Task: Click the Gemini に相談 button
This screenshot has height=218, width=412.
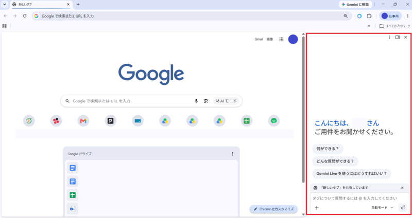Action: point(355,5)
